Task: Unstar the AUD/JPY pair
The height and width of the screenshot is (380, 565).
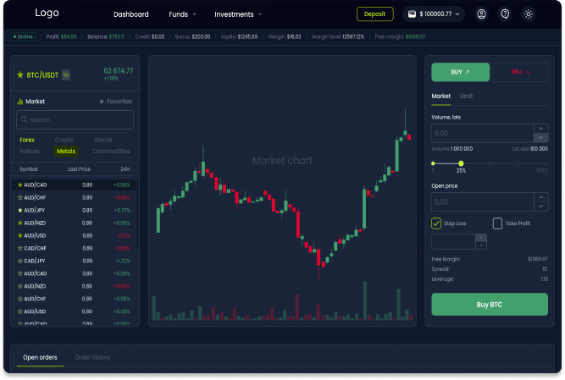Action: click(20, 210)
